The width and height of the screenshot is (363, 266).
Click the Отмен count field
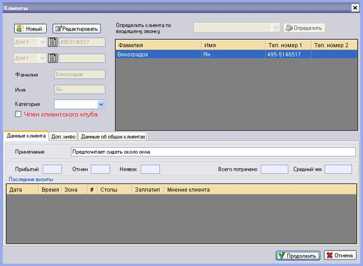tap(100, 169)
